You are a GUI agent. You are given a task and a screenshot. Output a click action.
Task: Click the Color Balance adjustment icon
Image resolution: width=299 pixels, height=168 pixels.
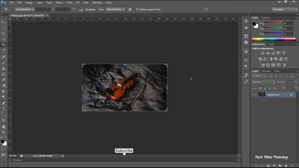click(265, 59)
